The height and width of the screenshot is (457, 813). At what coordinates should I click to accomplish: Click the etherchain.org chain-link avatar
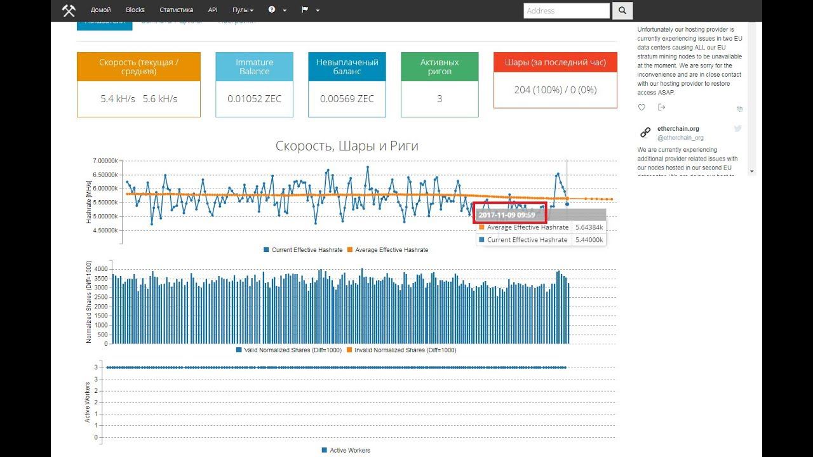pyautogui.click(x=645, y=133)
